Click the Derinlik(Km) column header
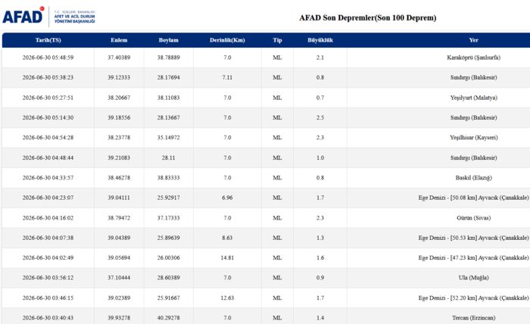The width and height of the screenshot is (530, 324). tap(227, 40)
